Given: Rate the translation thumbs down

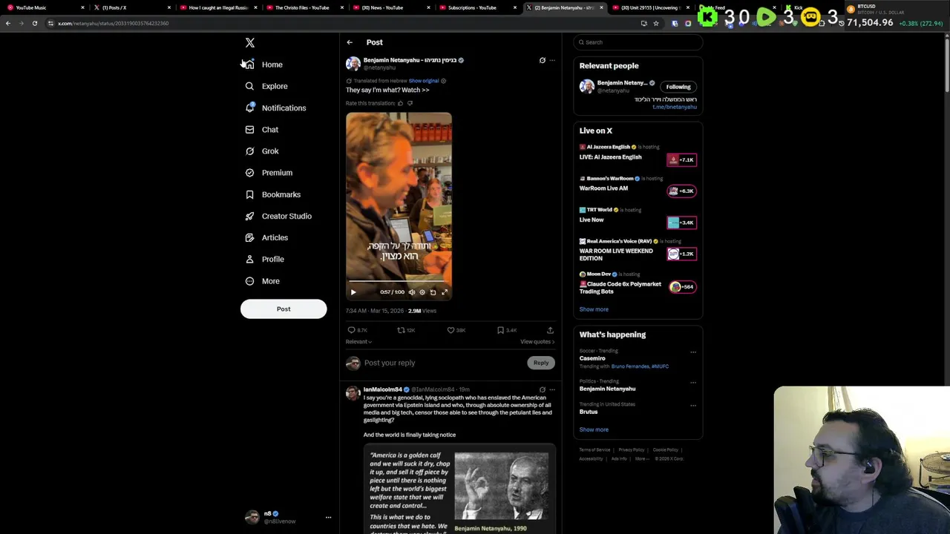Looking at the screenshot, I should click(x=410, y=103).
